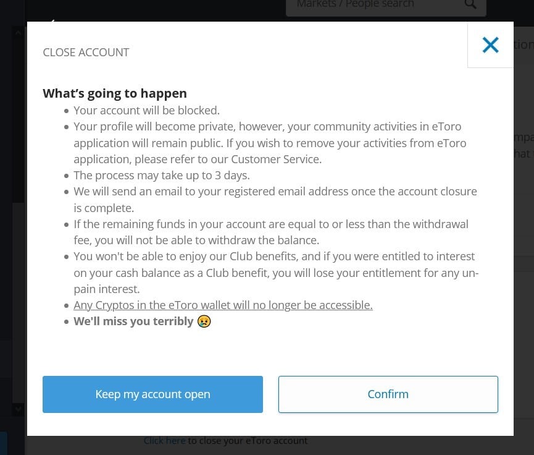
Task: Select the 'CLOSE ACCOUNT' dialog header
Action: point(86,52)
